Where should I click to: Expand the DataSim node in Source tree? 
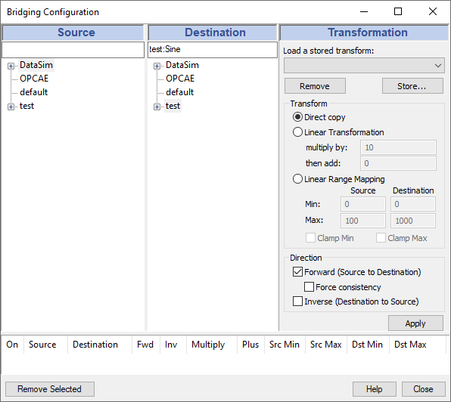(11, 66)
